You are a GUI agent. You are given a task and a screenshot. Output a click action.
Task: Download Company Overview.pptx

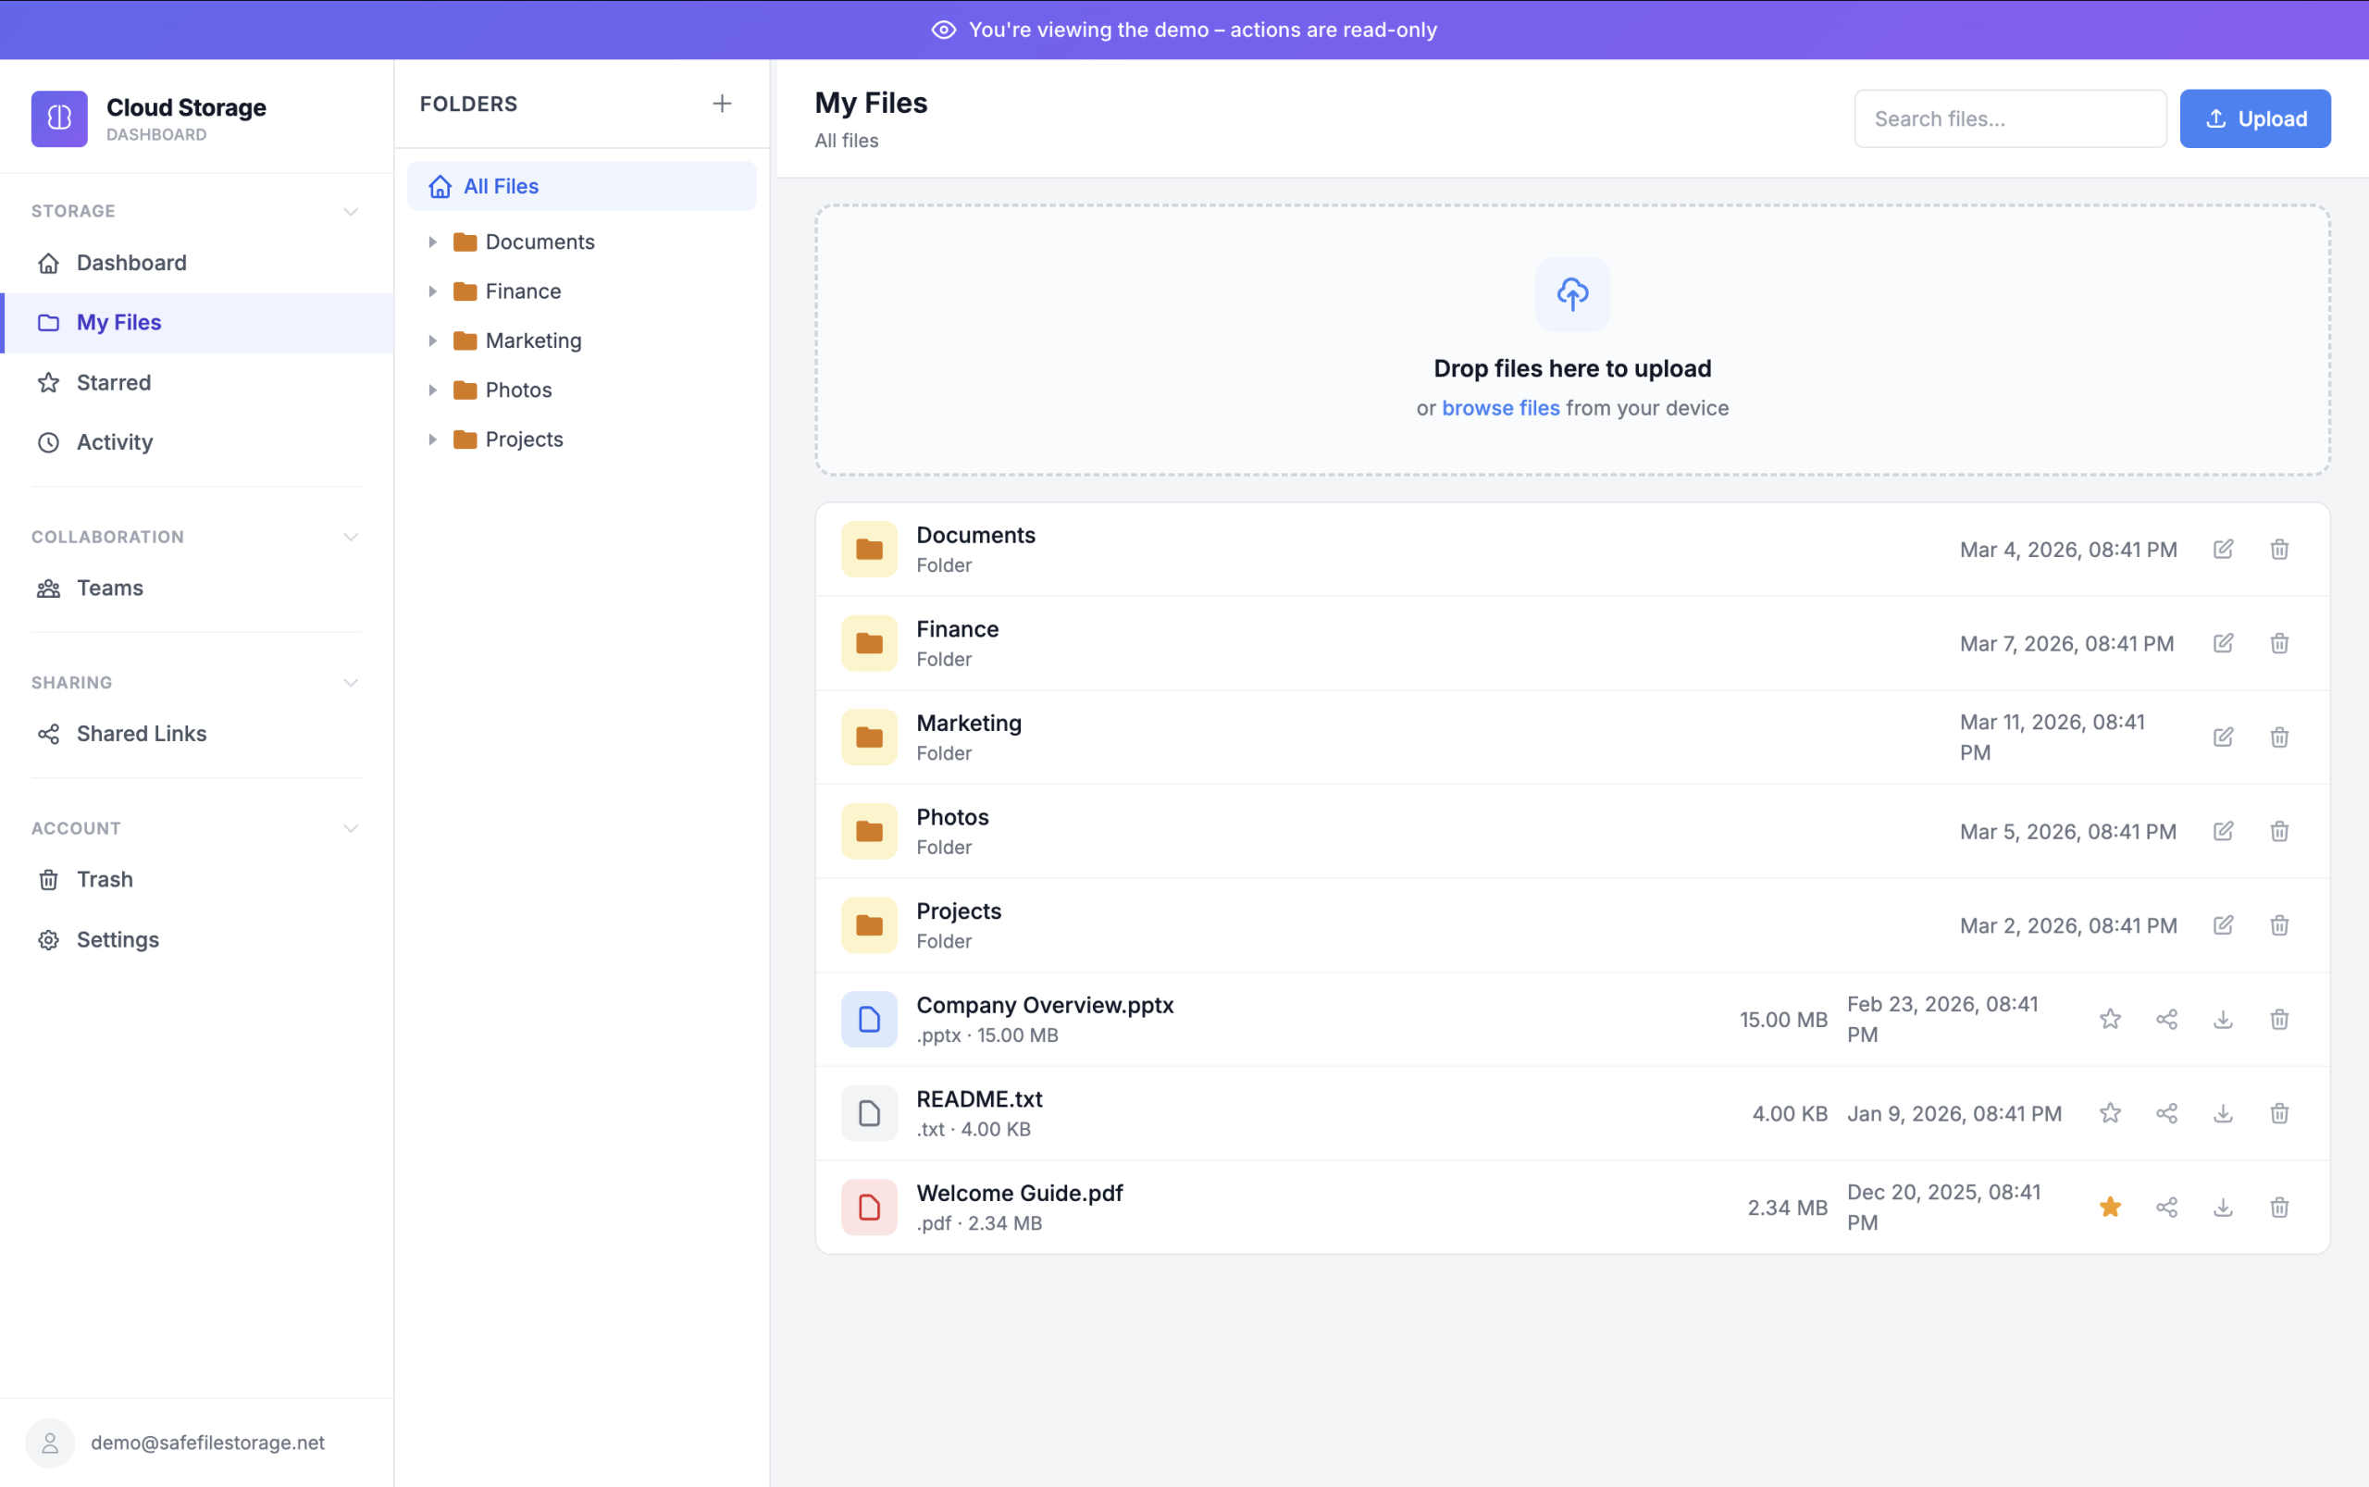2223,1019
